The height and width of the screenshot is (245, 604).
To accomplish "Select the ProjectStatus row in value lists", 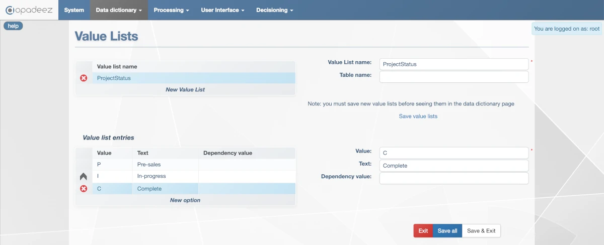I will 194,78.
